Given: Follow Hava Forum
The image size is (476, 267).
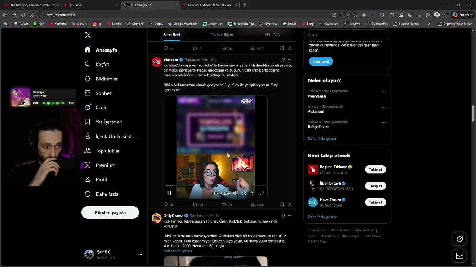Looking at the screenshot, I should coord(376,202).
